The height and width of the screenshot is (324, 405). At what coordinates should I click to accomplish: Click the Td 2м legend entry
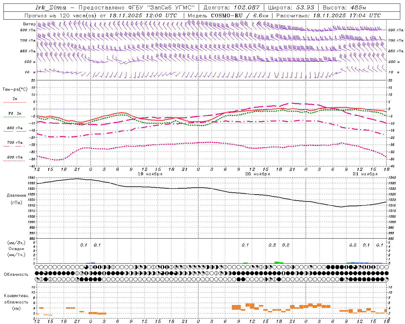coord(15,113)
